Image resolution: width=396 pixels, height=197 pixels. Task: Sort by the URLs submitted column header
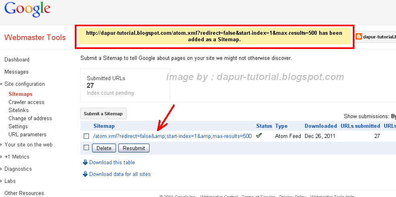360,126
